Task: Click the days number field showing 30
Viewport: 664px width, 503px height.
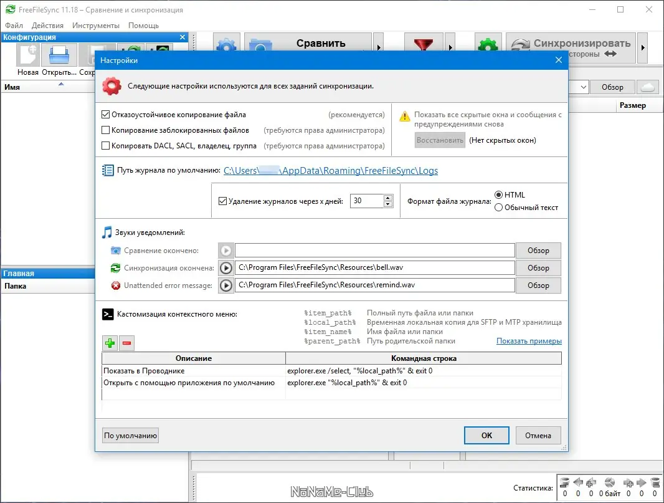Action: pos(367,201)
